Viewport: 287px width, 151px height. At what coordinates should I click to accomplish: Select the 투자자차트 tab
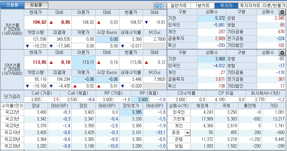coord(250,5)
